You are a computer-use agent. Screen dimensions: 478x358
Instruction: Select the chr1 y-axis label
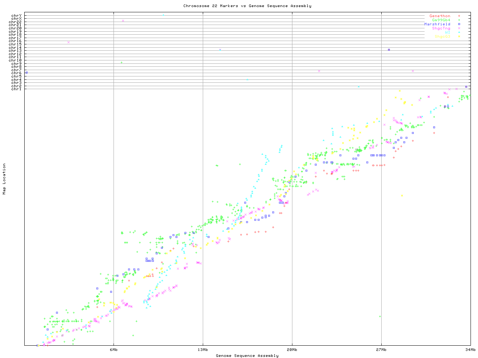tap(16, 89)
